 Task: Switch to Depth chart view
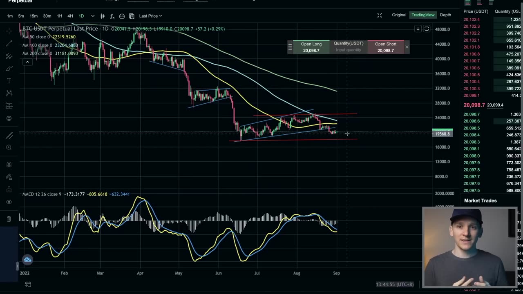click(445, 15)
